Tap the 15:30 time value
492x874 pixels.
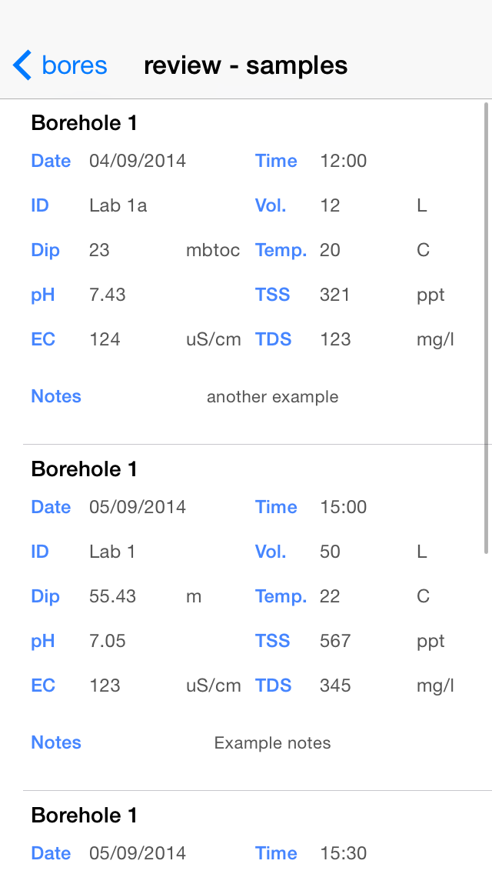343,853
